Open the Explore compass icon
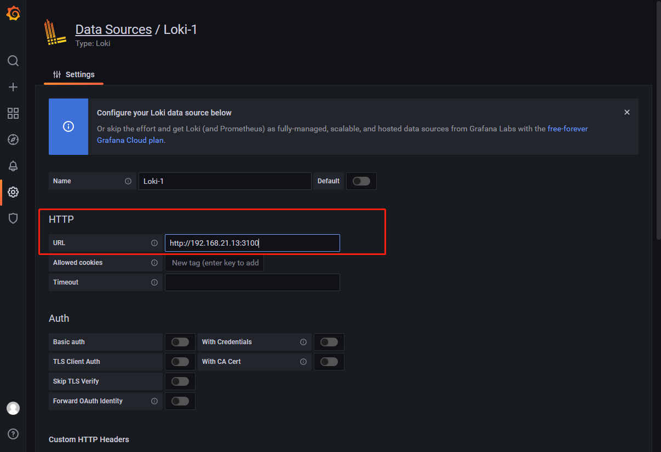This screenshot has height=452, width=661. 13,140
